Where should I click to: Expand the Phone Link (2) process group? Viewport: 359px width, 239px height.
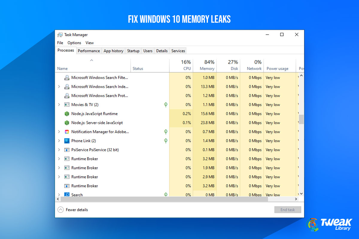[59, 141]
